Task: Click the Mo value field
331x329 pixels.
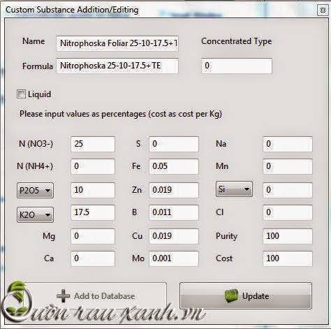Action: 174,258
